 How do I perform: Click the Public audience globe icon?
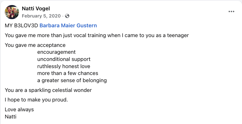click(67, 16)
